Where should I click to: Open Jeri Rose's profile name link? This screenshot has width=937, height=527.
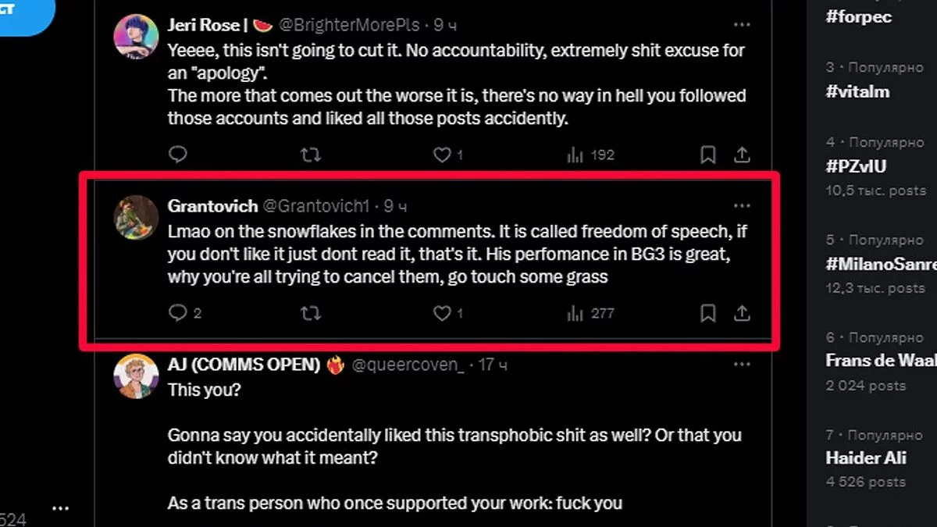pyautogui.click(x=203, y=25)
